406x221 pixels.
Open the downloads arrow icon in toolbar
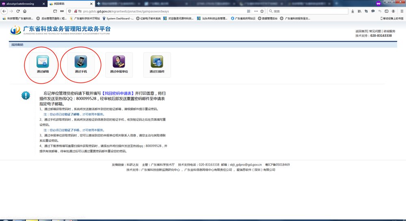[352, 11]
